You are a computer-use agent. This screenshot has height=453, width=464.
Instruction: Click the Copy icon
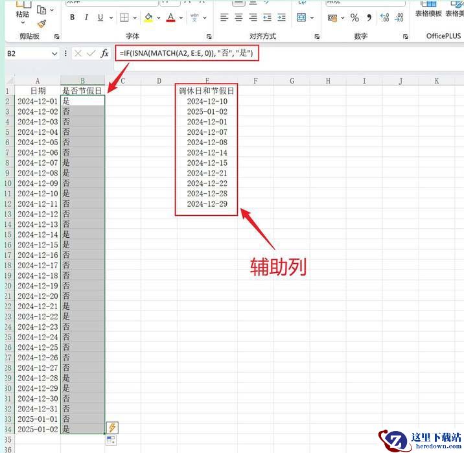41,10
